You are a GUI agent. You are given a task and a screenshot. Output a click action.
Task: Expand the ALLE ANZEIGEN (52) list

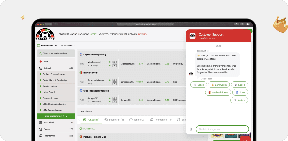coord(56,116)
